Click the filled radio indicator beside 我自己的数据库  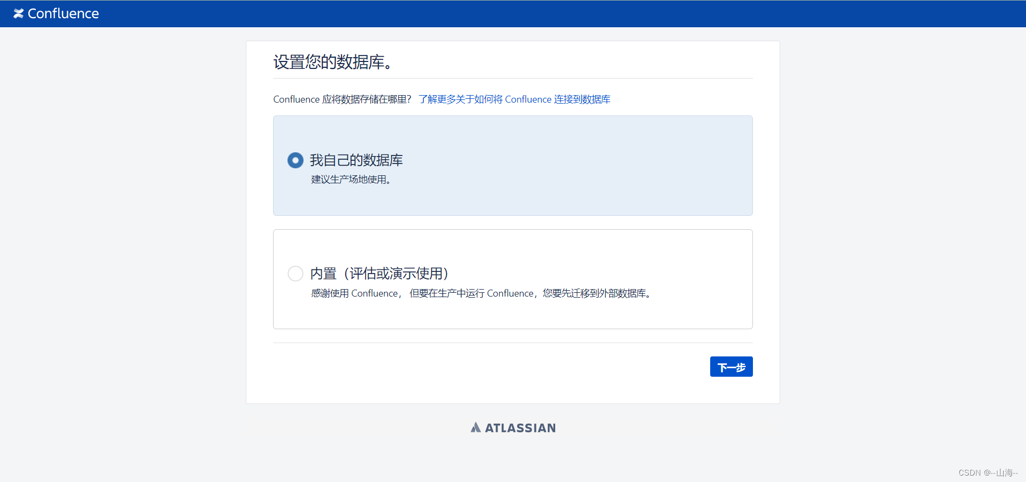click(295, 160)
